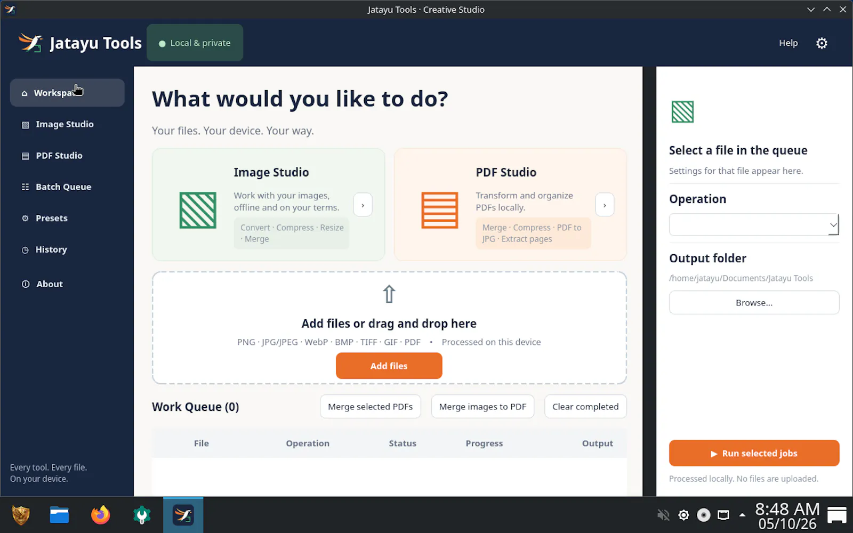Open PDF Studio in sidebar
This screenshot has height=533, width=853.
coord(67,156)
